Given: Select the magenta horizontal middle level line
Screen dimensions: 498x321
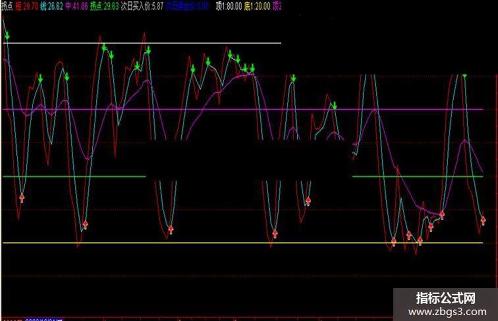Looking at the screenshot, I should tap(242, 109).
